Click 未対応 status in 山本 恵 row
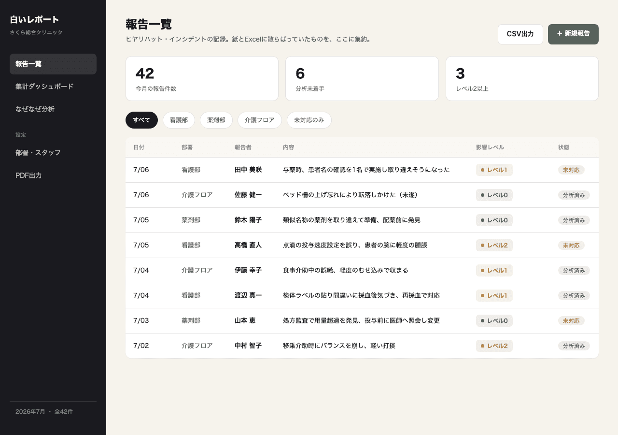The height and width of the screenshot is (435, 618). [571, 320]
